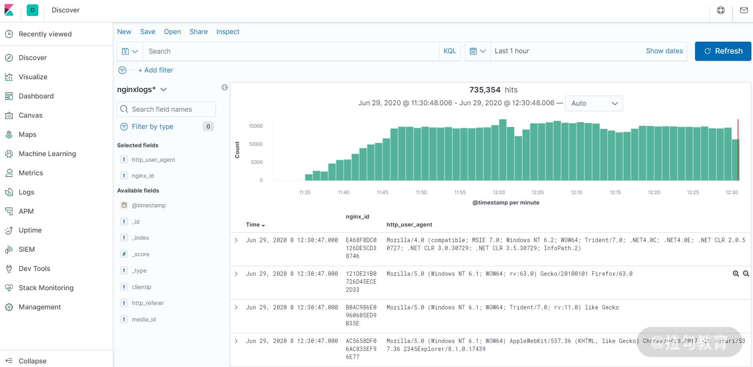Screen dimensions: 753x367
Task: Click the APM sidebar icon
Action: 9,211
